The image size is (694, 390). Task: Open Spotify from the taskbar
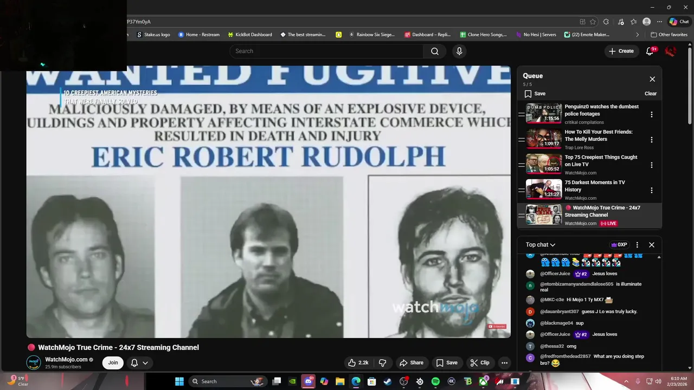(x=435, y=381)
